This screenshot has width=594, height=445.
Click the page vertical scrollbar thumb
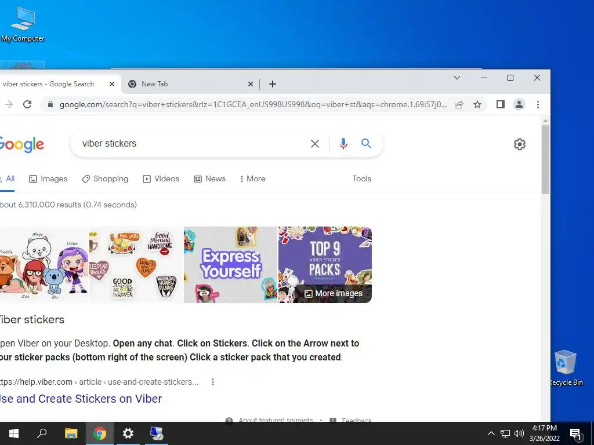coord(545,159)
